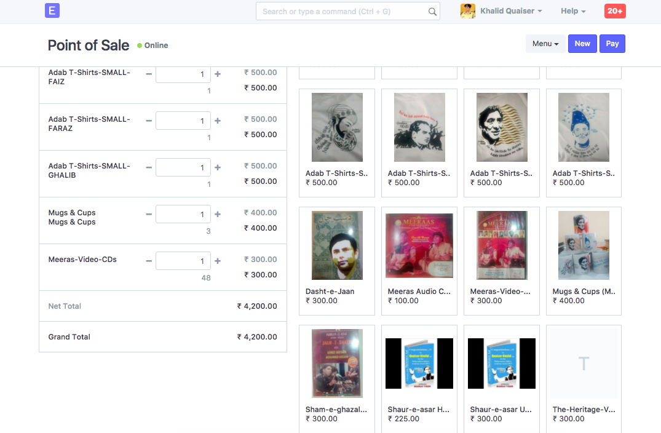This screenshot has width=661, height=433.
Task: Edit the Meeras-Video-CDs quantity field
Action: 183,261
